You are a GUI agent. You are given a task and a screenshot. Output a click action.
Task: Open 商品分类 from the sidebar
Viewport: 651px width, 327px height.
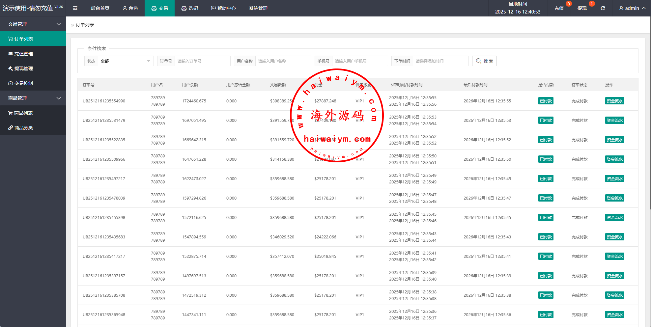pos(24,128)
